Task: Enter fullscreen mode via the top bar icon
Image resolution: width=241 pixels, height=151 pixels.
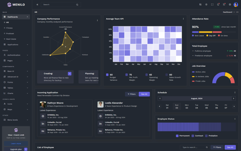Action: point(212,5)
